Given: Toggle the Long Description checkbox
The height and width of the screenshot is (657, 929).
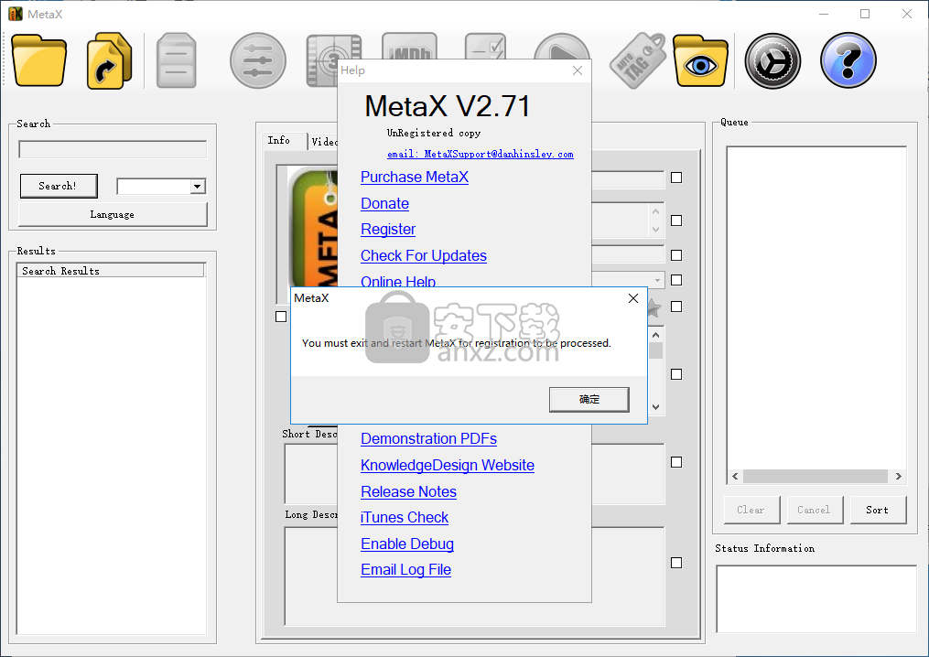Looking at the screenshot, I should [x=676, y=563].
